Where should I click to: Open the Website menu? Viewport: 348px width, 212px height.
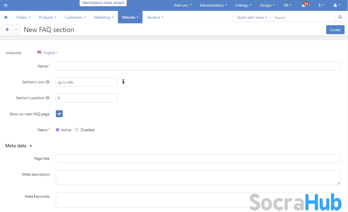pyautogui.click(x=130, y=17)
